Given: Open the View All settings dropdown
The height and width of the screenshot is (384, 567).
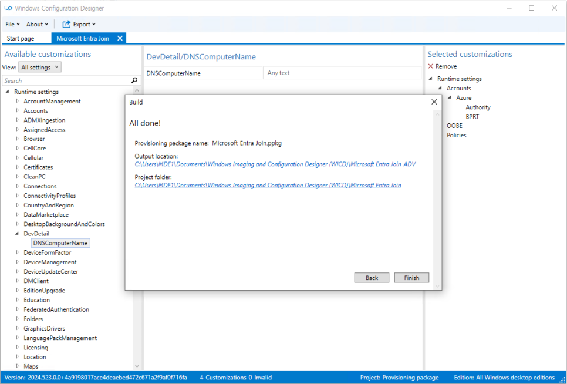Looking at the screenshot, I should [40, 67].
